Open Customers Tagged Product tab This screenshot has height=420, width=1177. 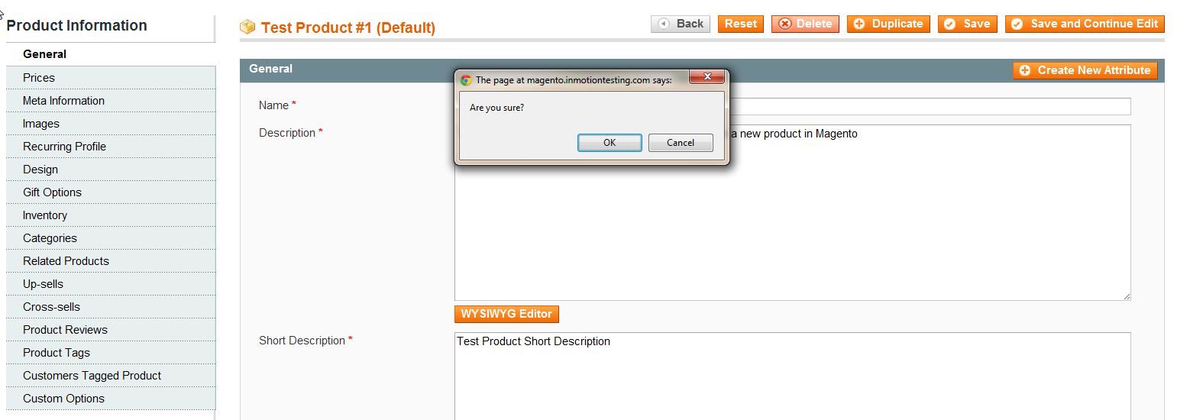point(111,376)
